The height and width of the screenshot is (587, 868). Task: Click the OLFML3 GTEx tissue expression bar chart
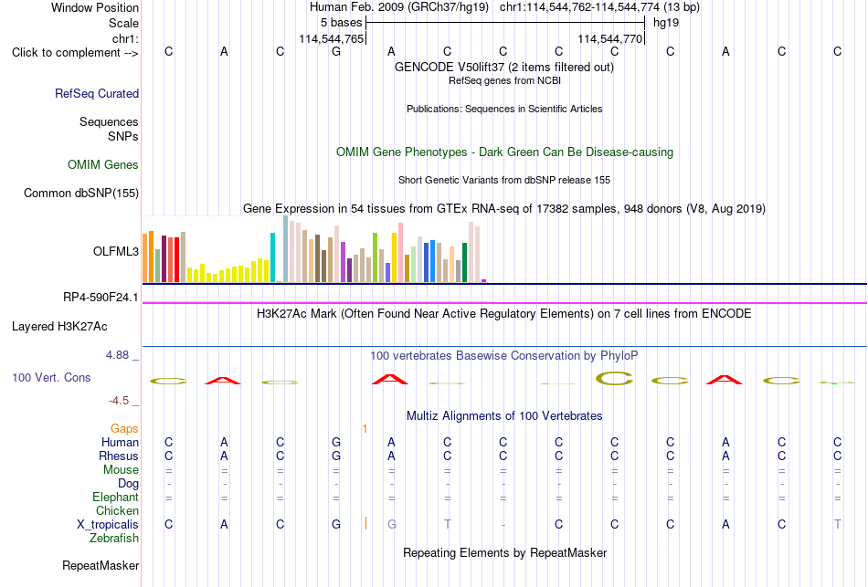pos(314,249)
